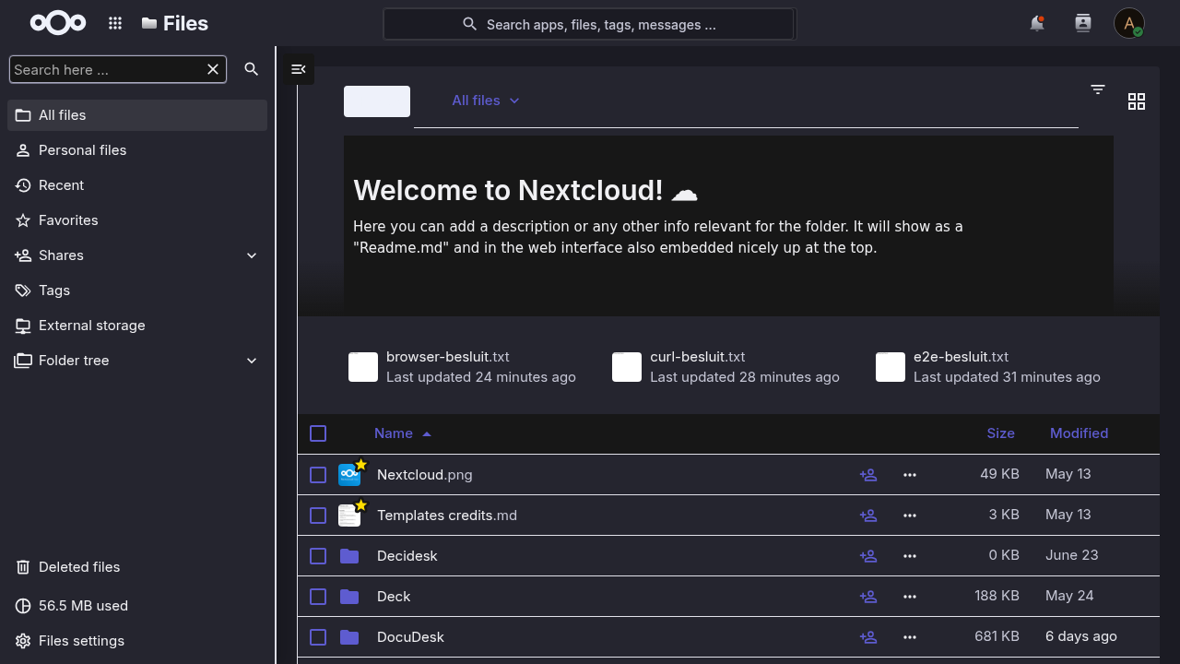Open Recent files view
Image resolution: width=1180 pixels, height=664 pixels.
[x=137, y=185]
